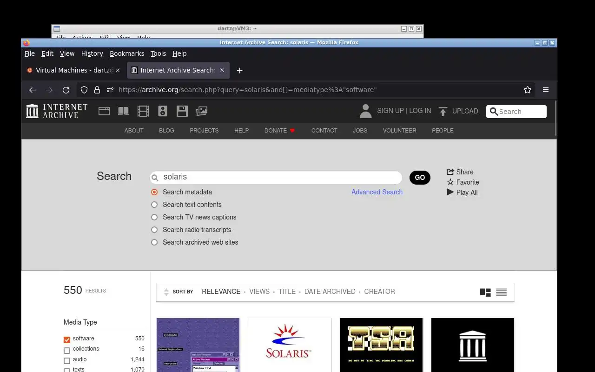Open the Video (film) icon
The image size is (595, 372).
[143, 111]
